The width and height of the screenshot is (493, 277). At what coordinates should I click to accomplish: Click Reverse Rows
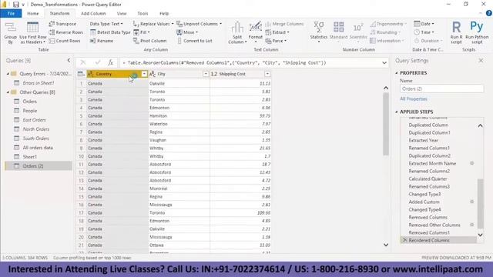[66, 32]
